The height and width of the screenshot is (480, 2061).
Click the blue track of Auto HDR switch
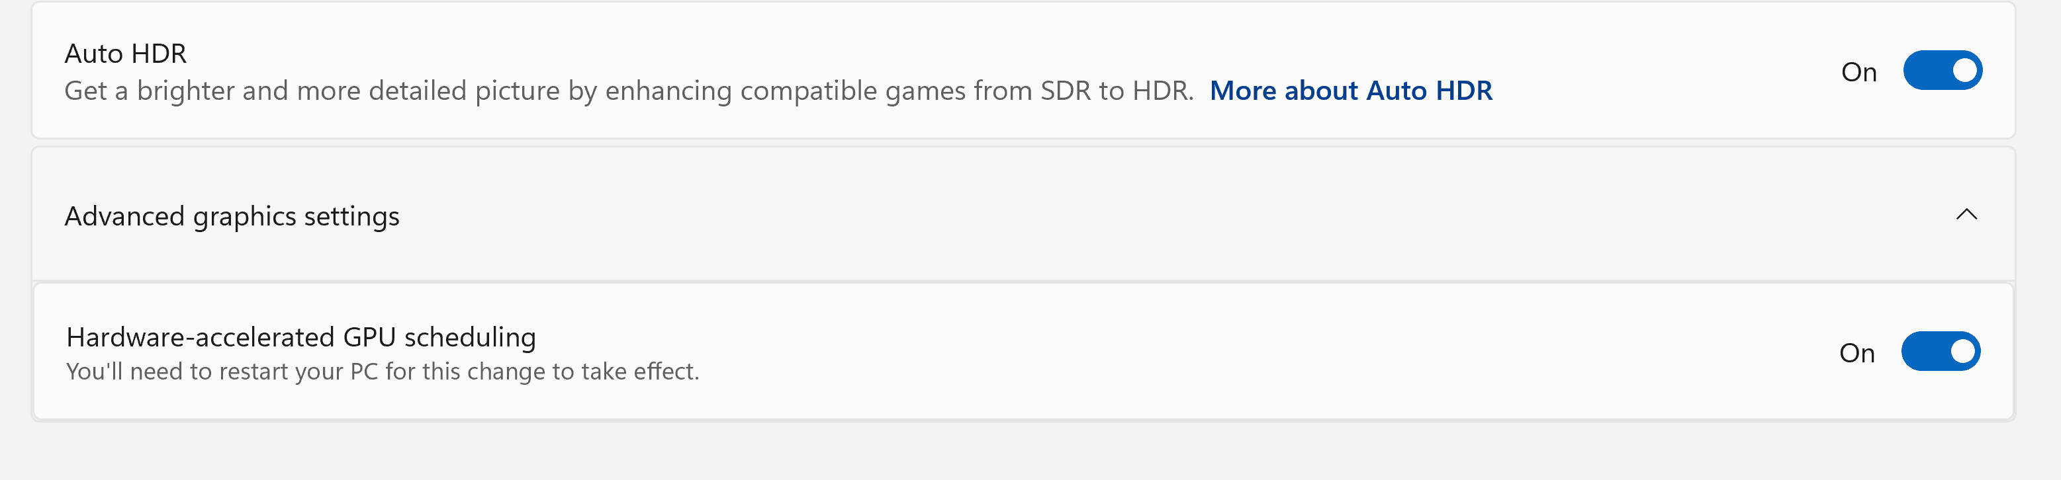(1924, 70)
